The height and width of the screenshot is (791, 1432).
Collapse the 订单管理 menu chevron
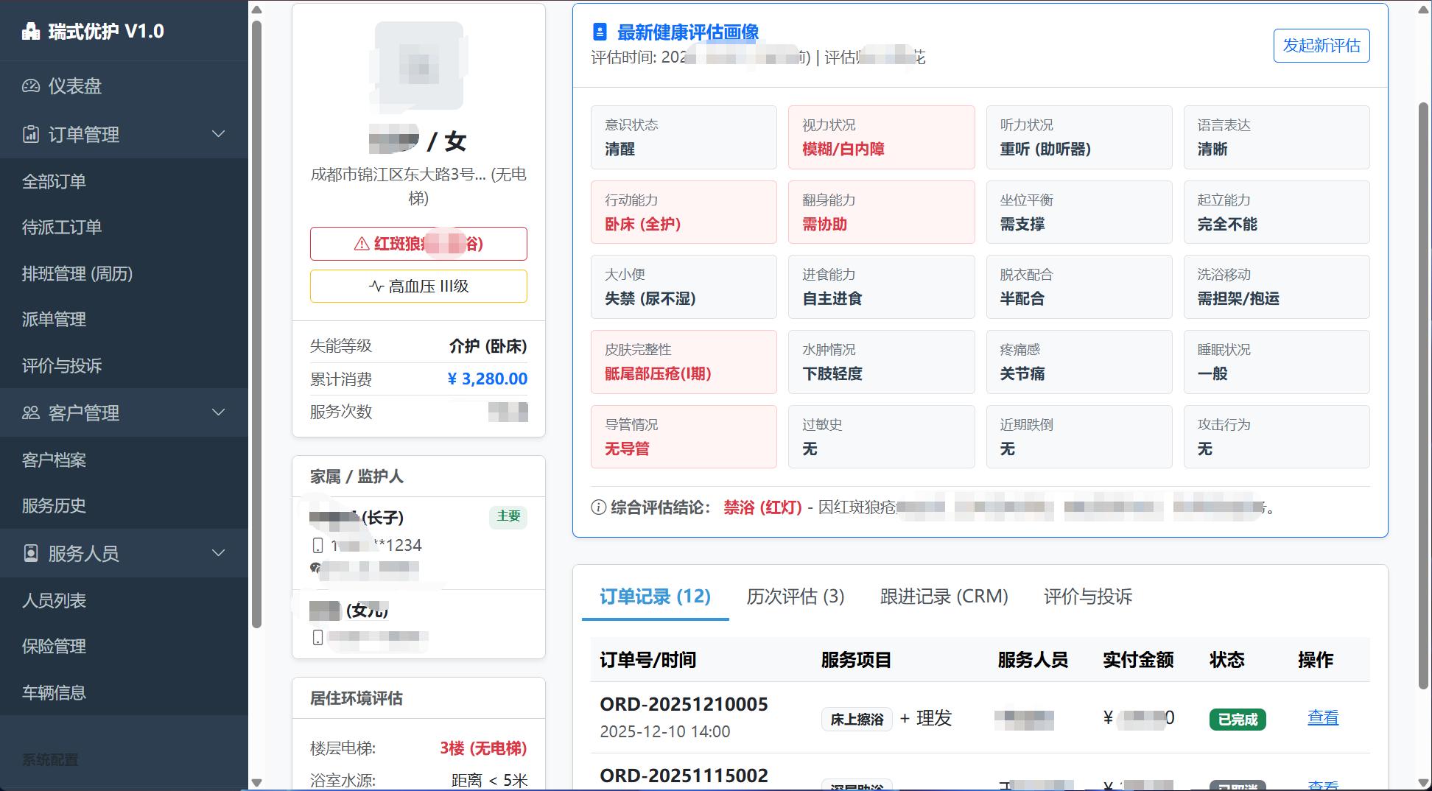(218, 134)
